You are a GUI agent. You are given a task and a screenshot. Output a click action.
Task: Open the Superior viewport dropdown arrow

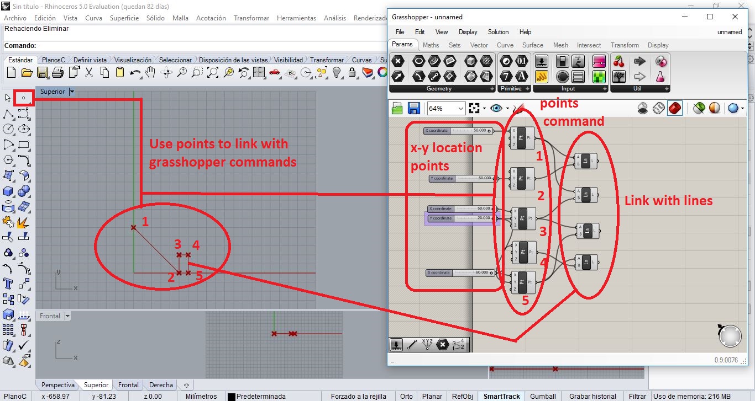(72, 92)
